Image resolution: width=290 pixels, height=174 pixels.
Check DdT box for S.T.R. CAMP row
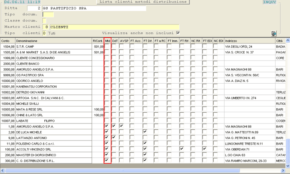tap(114, 47)
